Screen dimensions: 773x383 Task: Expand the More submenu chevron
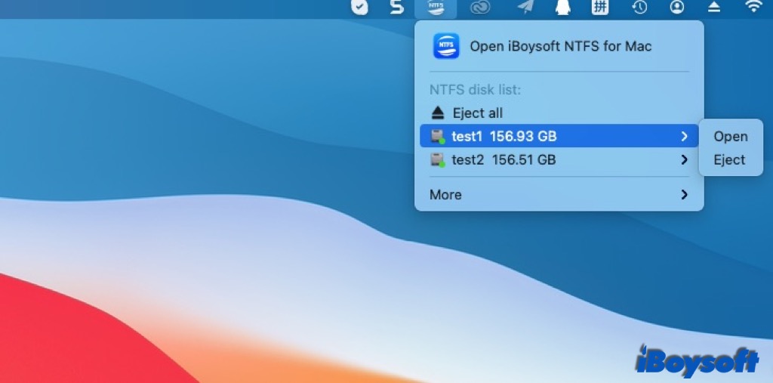tap(684, 195)
